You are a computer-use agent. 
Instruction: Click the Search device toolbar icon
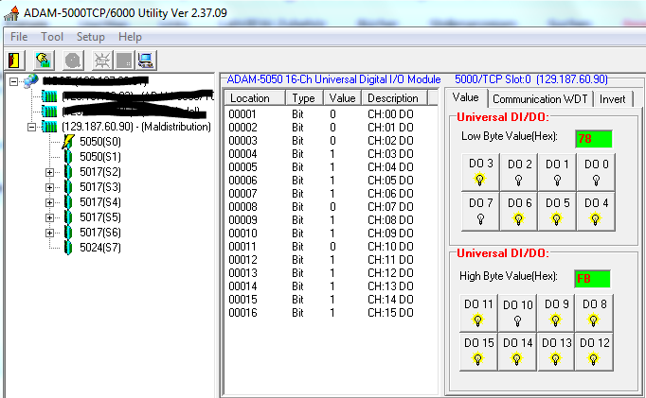click(x=44, y=61)
